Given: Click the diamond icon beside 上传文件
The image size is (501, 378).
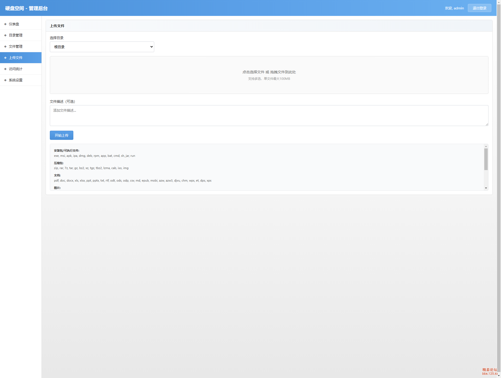Looking at the screenshot, I should click(x=5, y=58).
